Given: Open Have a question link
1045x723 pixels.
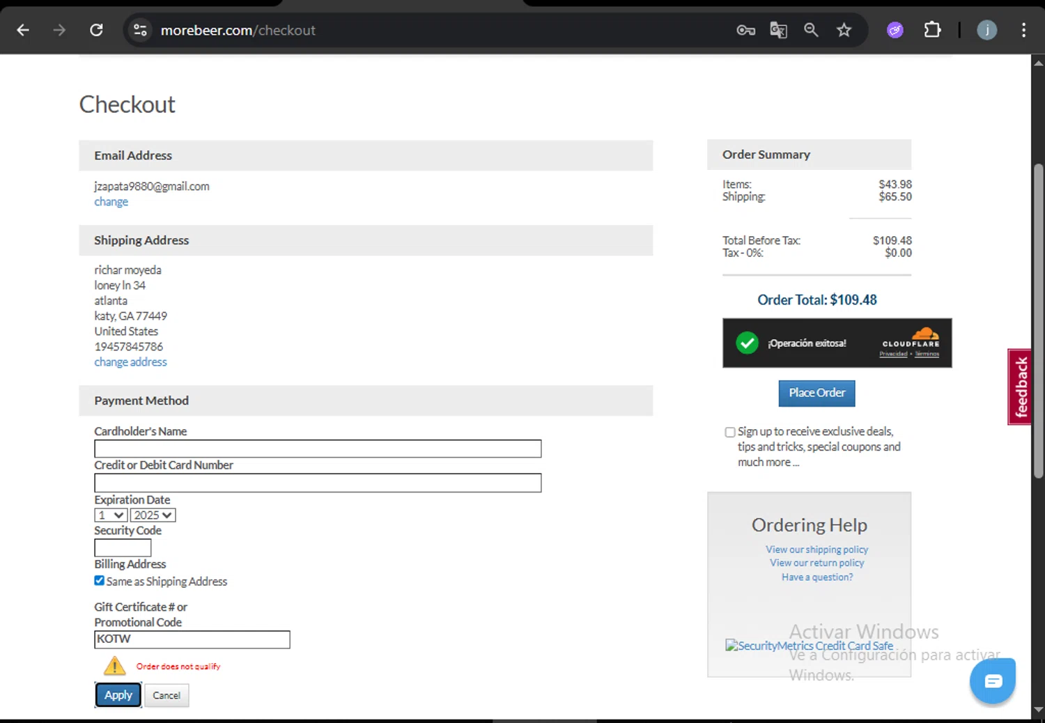Looking at the screenshot, I should (x=816, y=577).
